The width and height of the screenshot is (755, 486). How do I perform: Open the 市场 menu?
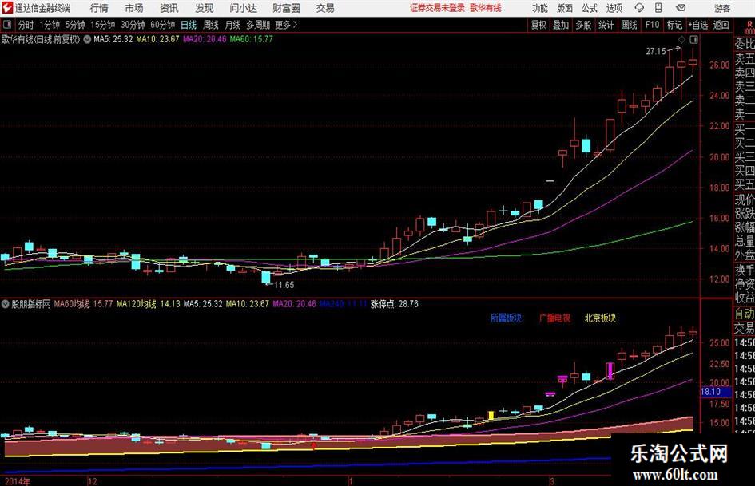point(134,8)
